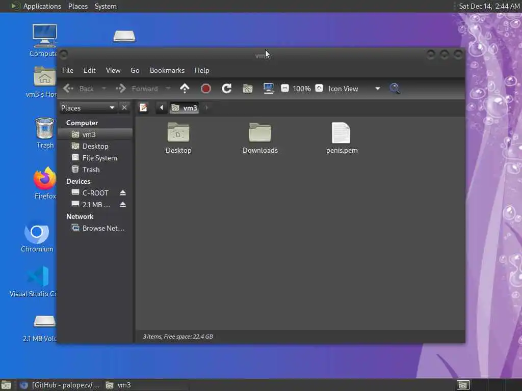
Task: Zoom in with plus icon
Action: click(319, 88)
